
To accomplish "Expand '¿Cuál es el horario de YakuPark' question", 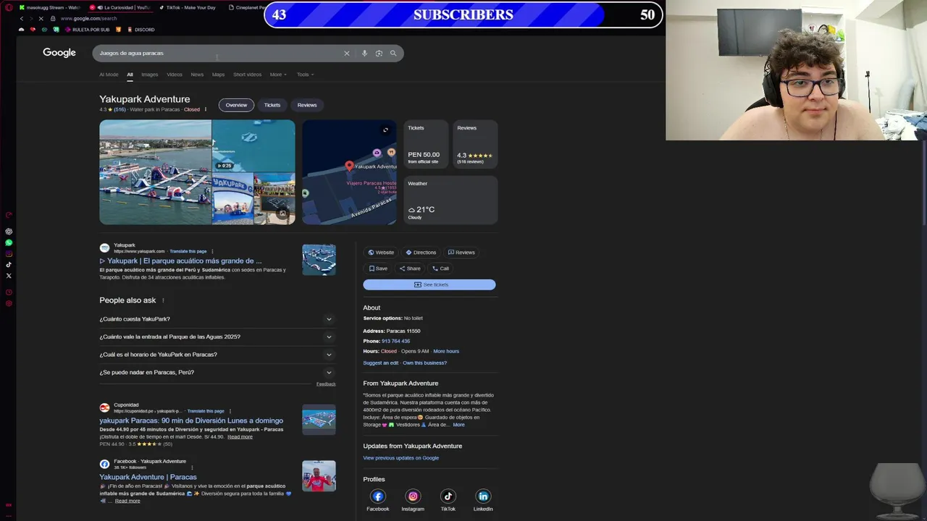I will pos(217,355).
